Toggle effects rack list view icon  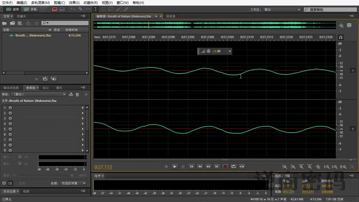pyautogui.click(x=10, y=183)
